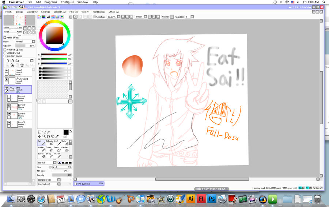329x207 pixels.
Task: Choose the Select brush tool
Action: click(x=57, y=149)
